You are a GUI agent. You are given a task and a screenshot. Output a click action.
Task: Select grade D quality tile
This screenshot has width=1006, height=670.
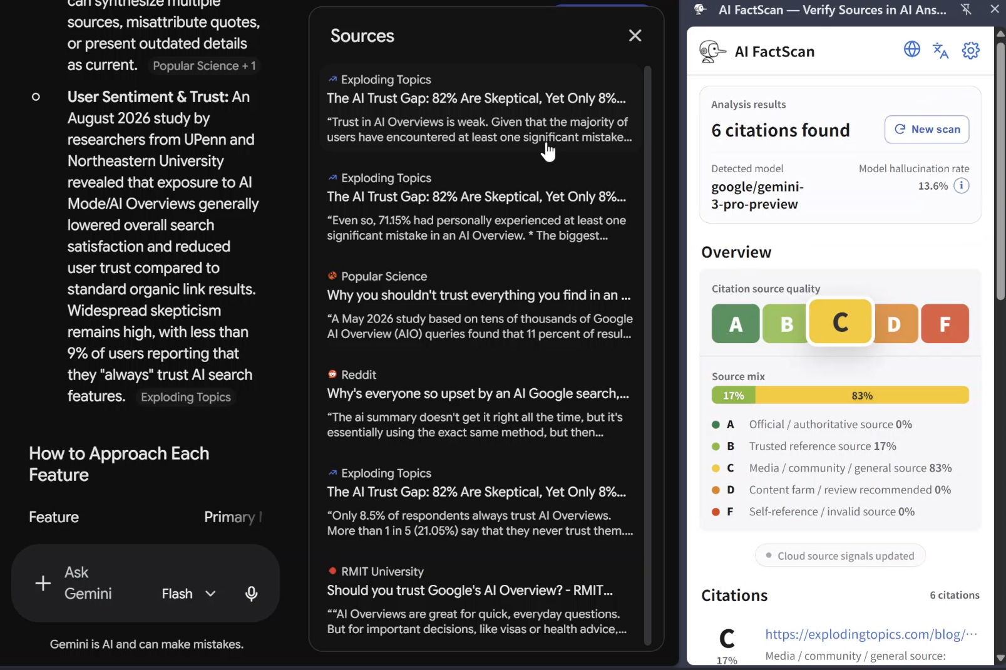895,324
